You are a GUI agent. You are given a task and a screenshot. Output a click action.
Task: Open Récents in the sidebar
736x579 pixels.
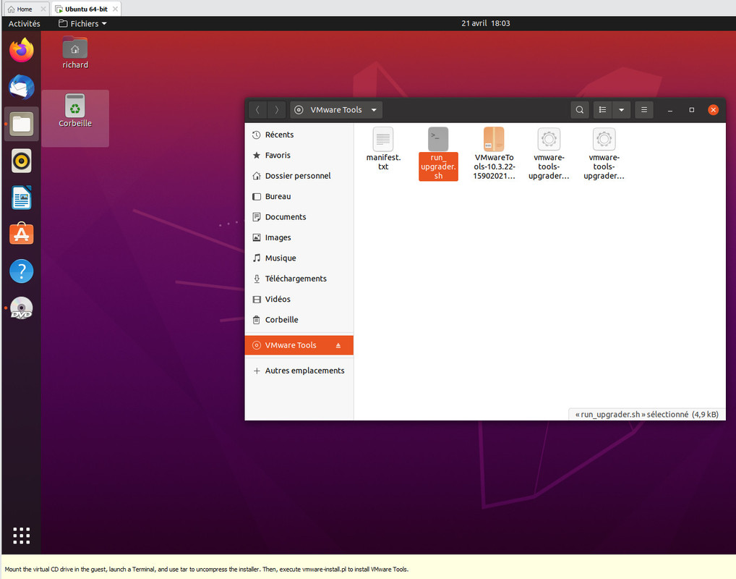[x=299, y=135]
